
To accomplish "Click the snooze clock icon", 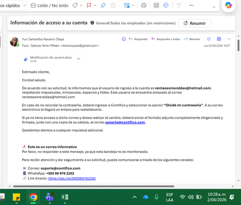I will [113, 6].
